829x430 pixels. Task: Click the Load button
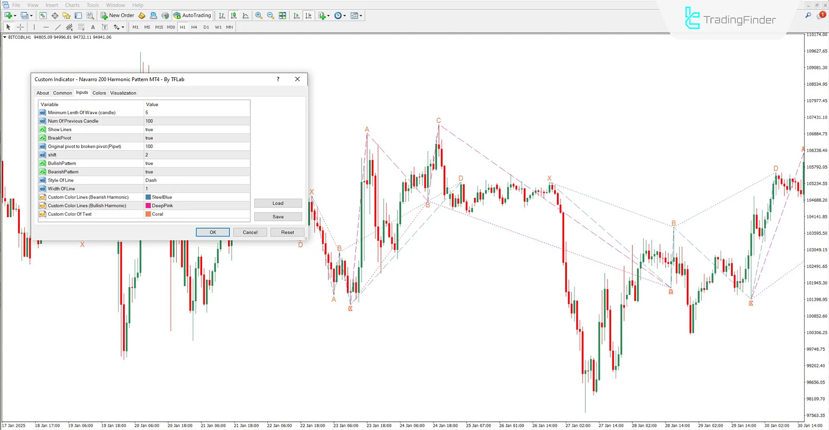278,203
